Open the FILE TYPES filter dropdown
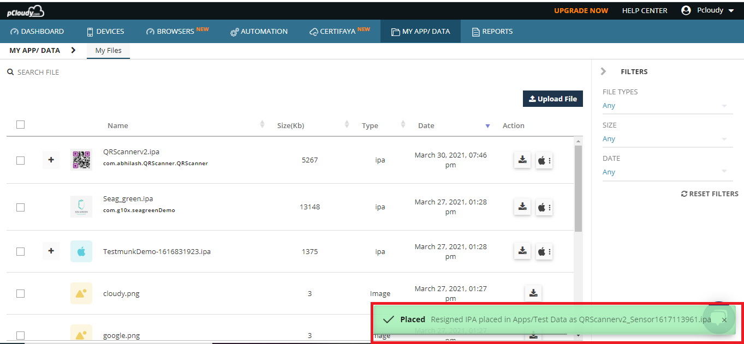Viewport: 744px width, 344px height. click(668, 106)
